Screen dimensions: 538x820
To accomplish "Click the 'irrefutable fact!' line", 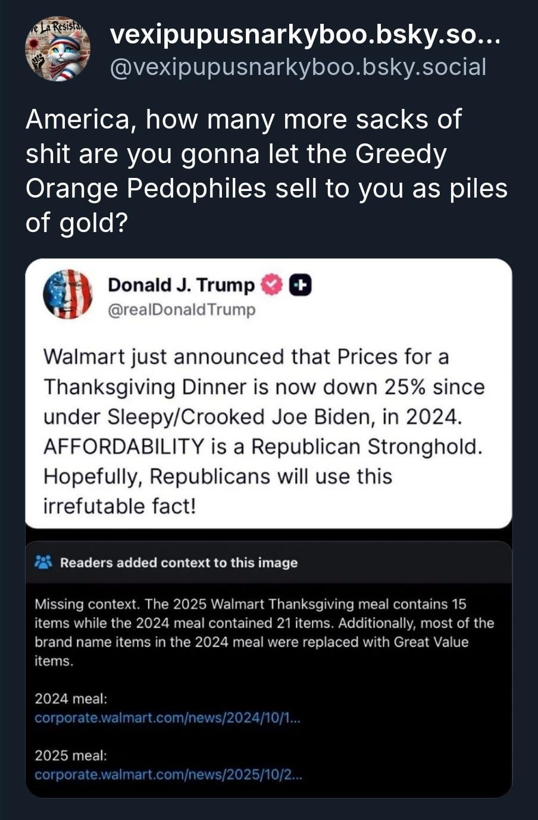I will pos(119,506).
